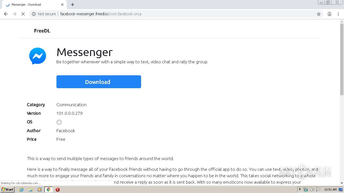Click the Author label
The image size is (344, 193).
point(34,131)
